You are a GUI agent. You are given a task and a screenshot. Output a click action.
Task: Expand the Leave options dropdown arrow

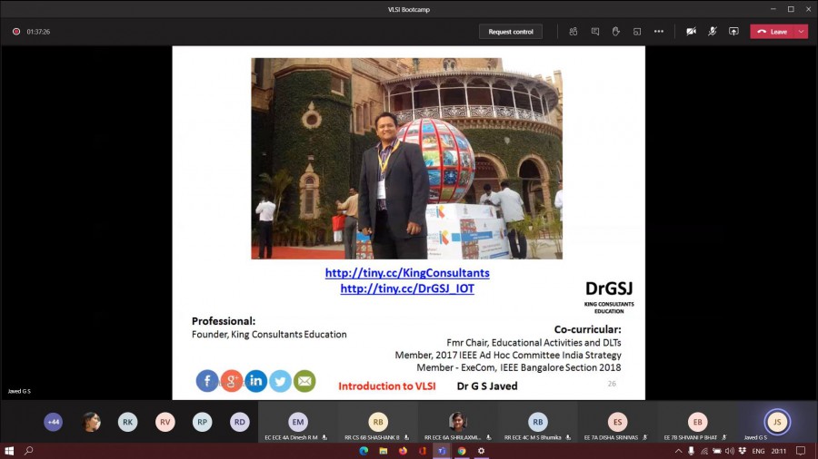801,31
